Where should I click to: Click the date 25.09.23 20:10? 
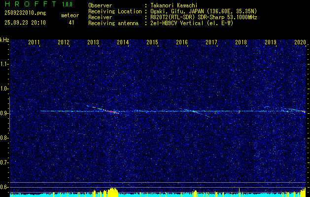(x=25, y=23)
